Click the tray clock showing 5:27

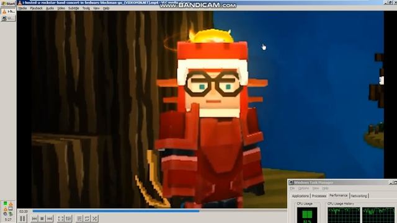[x=8, y=220]
